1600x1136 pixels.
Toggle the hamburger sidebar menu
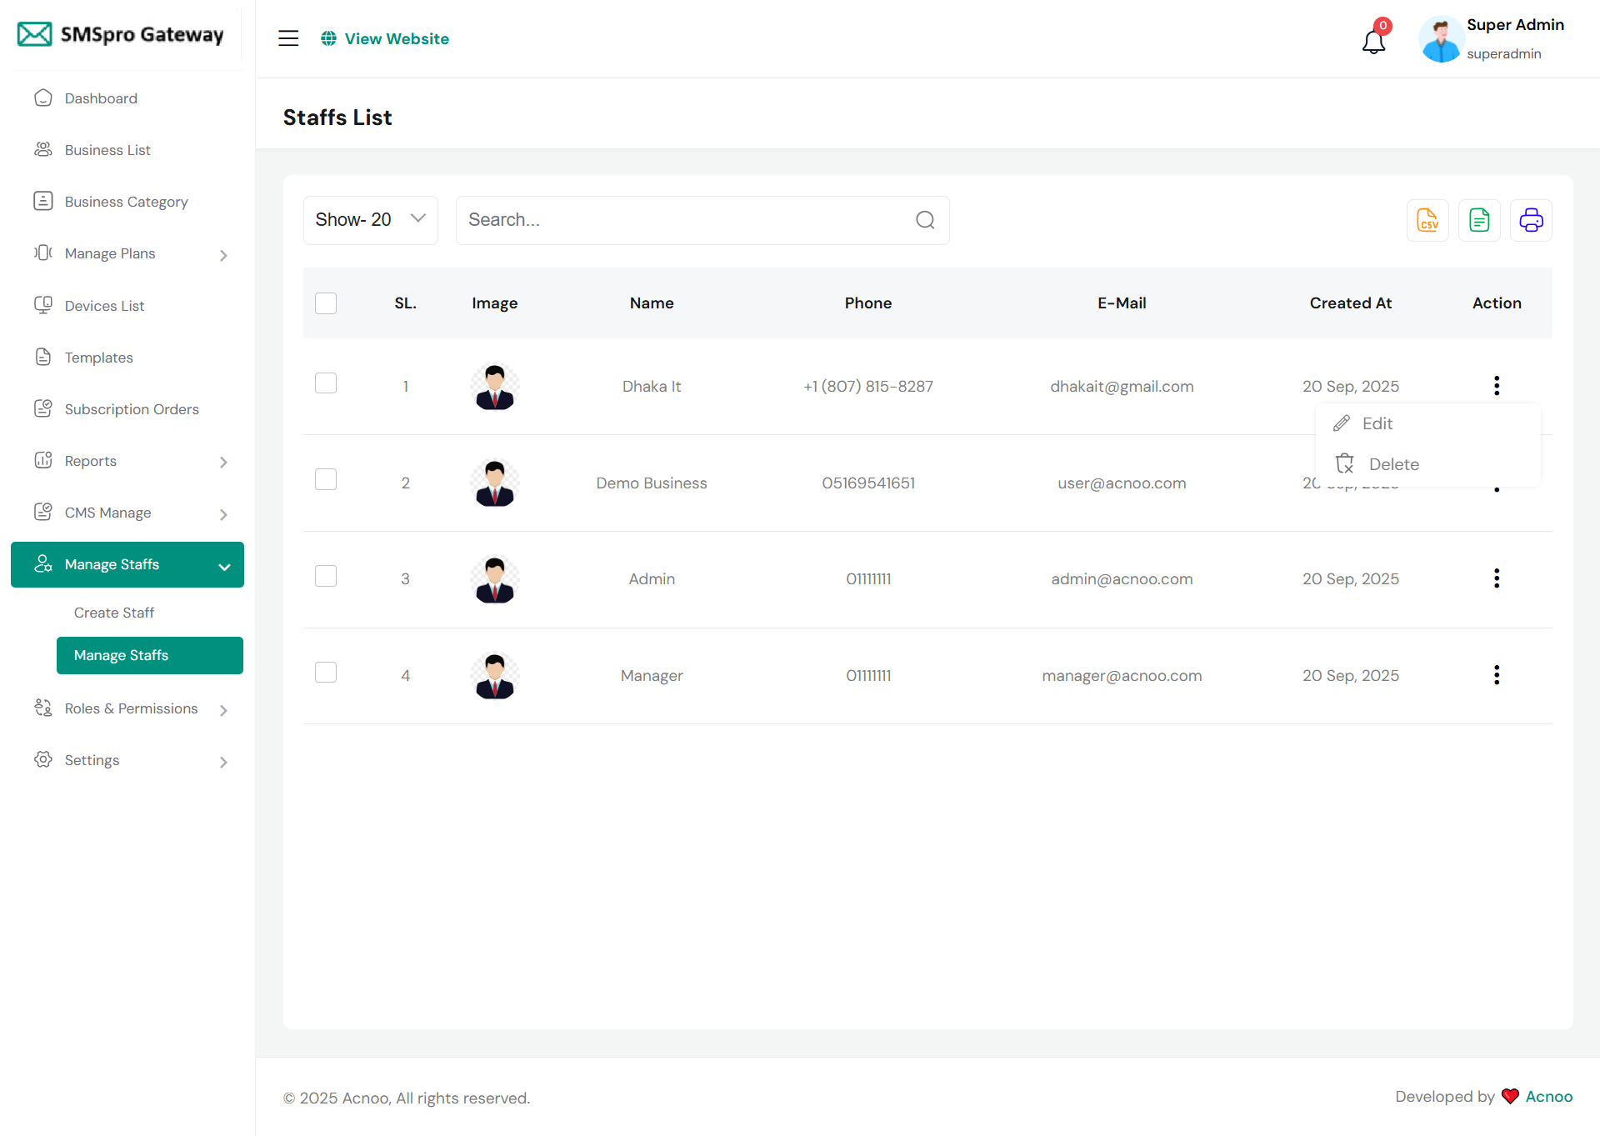point(288,38)
